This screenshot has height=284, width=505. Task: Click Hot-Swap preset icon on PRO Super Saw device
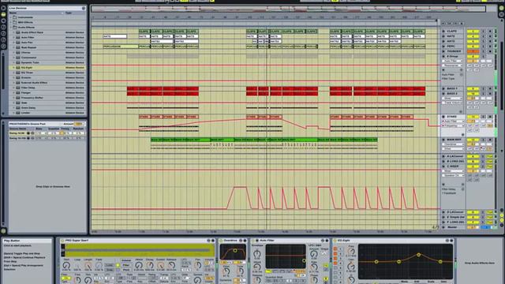(x=208, y=241)
